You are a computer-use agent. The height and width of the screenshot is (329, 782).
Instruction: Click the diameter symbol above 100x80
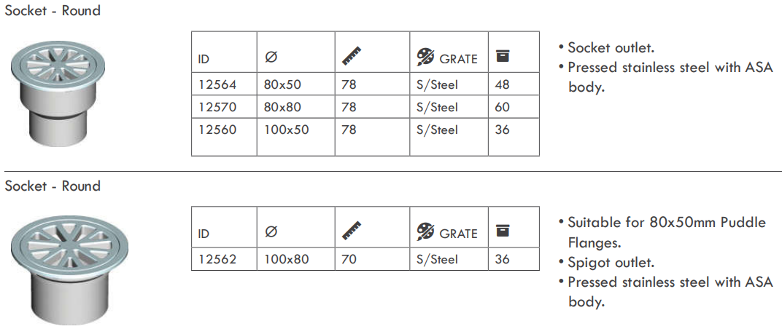(271, 232)
